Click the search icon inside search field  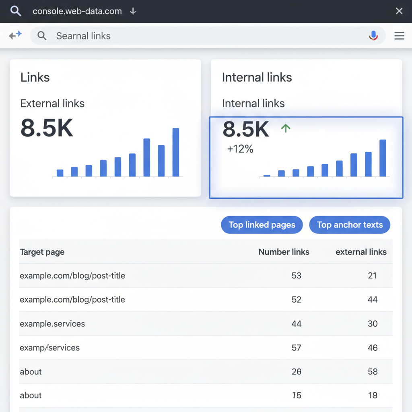pos(42,36)
